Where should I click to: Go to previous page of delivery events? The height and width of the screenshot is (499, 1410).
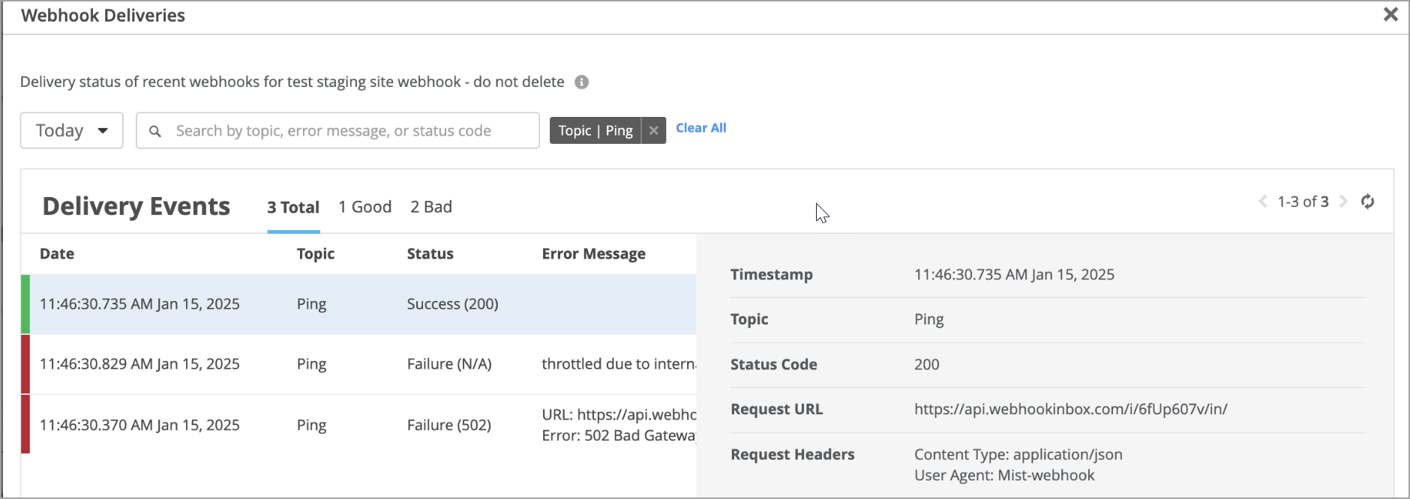(1263, 202)
